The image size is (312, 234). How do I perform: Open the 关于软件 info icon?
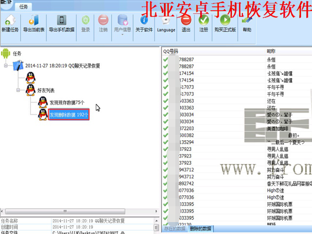(144, 20)
